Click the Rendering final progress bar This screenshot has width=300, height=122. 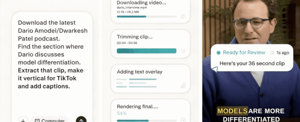(147, 120)
